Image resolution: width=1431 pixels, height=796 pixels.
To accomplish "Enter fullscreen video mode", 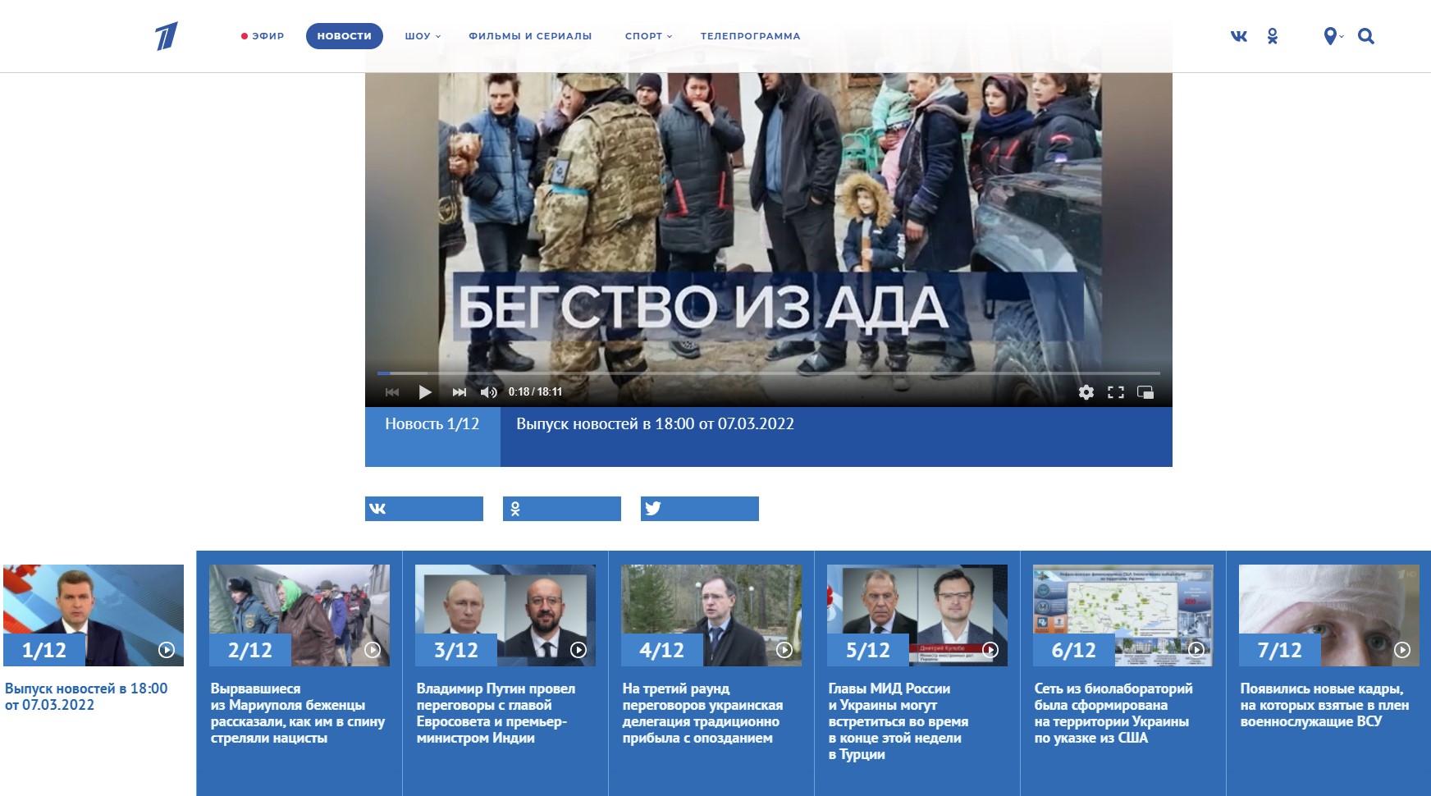I will (x=1115, y=392).
